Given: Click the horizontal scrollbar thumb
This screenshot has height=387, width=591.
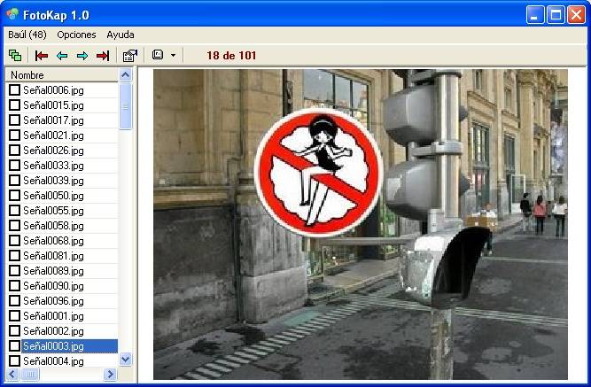Looking at the screenshot, I should [x=30, y=375].
